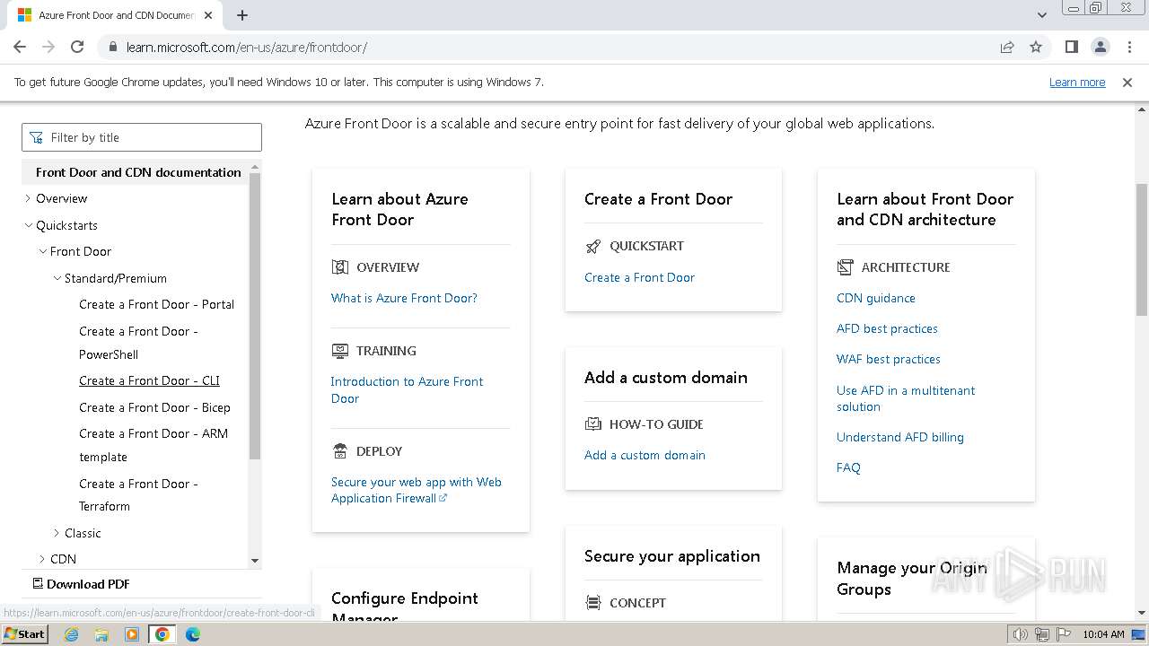Open AFD best practices link
This screenshot has height=646, width=1149.
click(887, 328)
